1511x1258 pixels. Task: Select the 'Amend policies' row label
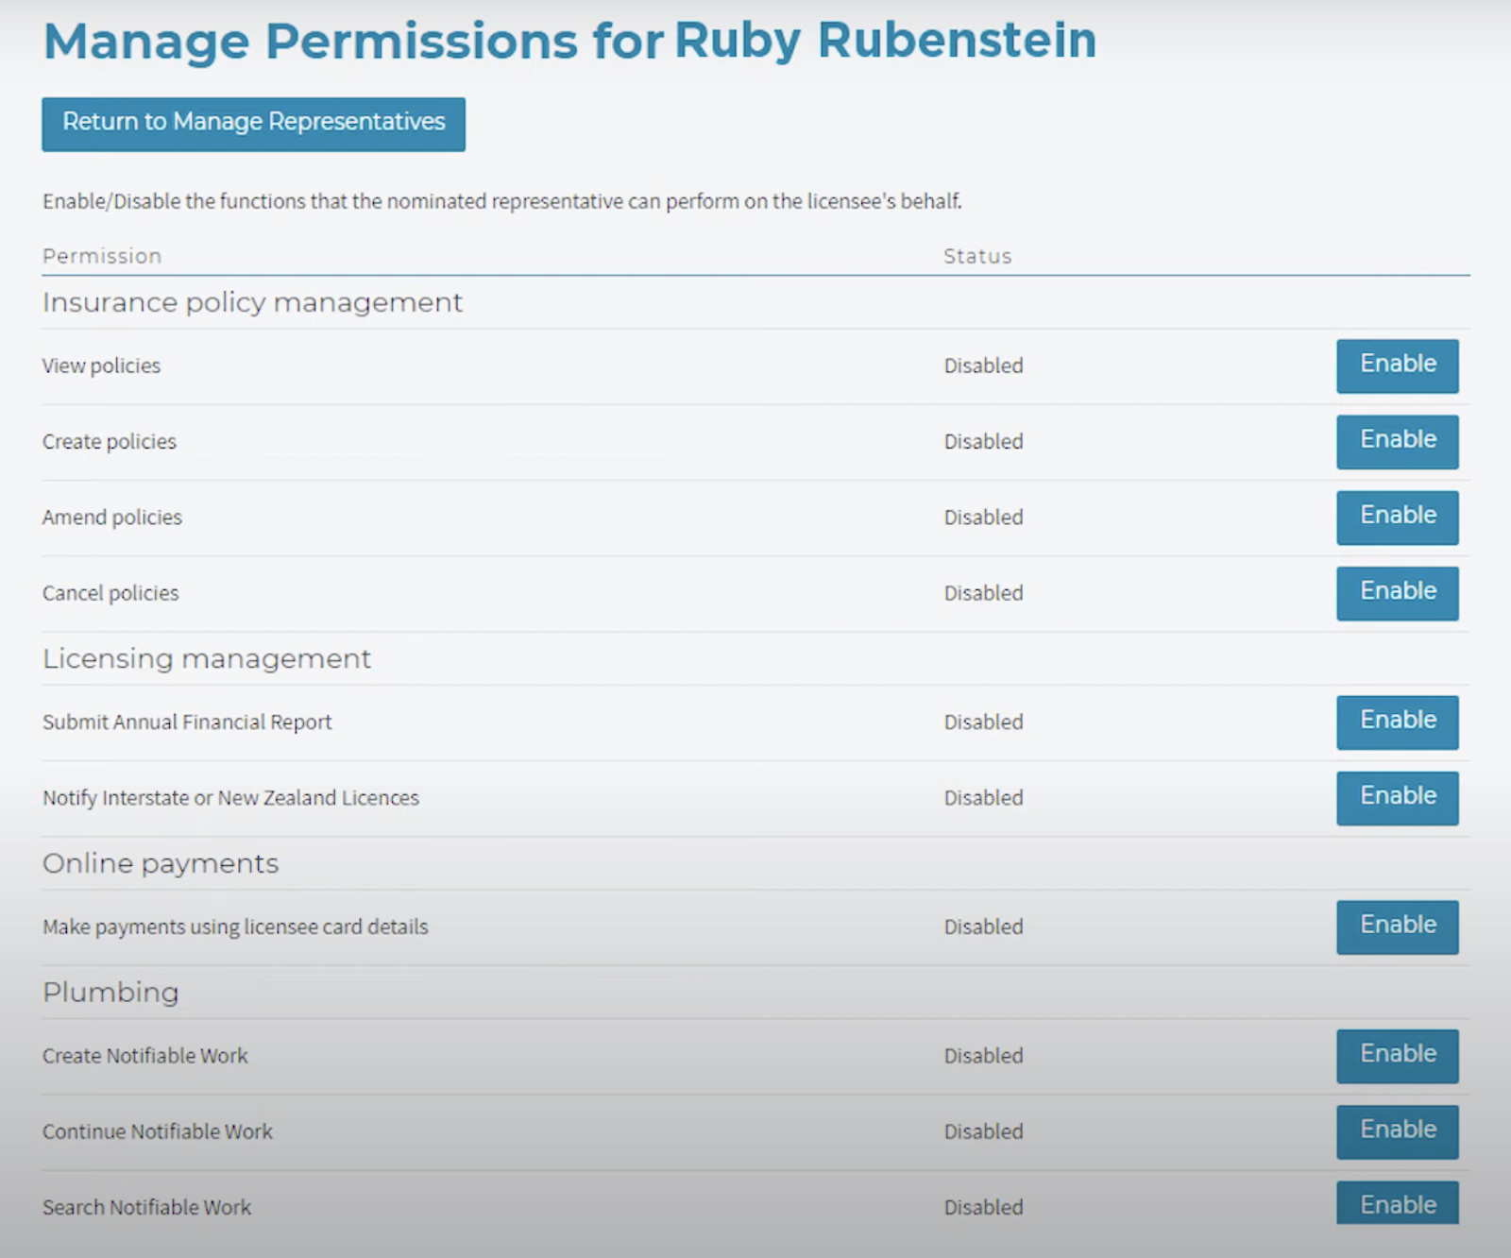[111, 518]
